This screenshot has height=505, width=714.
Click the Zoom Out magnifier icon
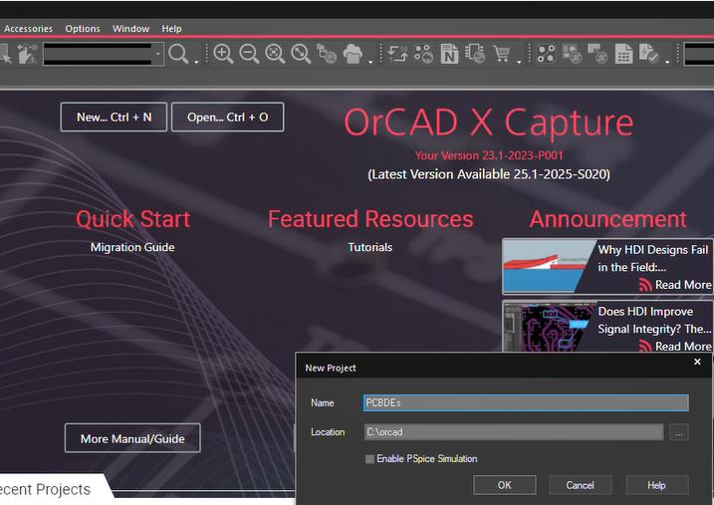pos(249,54)
